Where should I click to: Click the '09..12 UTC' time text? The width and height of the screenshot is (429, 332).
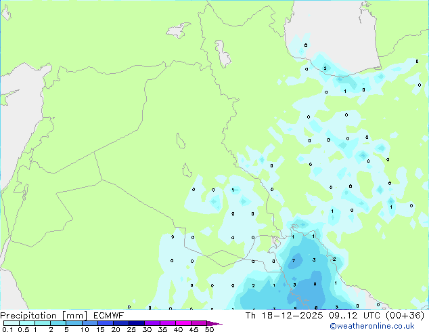[x=355, y=316]
